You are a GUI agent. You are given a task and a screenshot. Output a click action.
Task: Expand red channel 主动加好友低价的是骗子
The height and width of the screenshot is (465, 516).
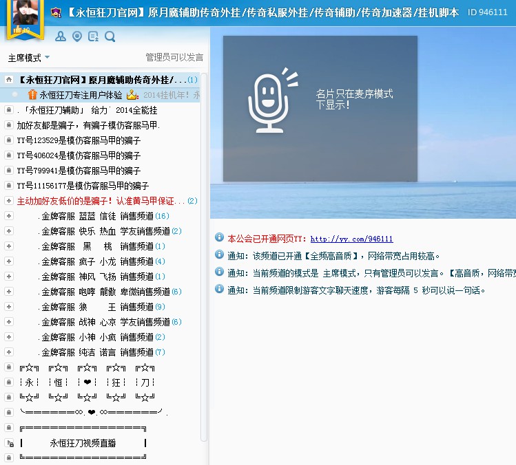(x=9, y=200)
